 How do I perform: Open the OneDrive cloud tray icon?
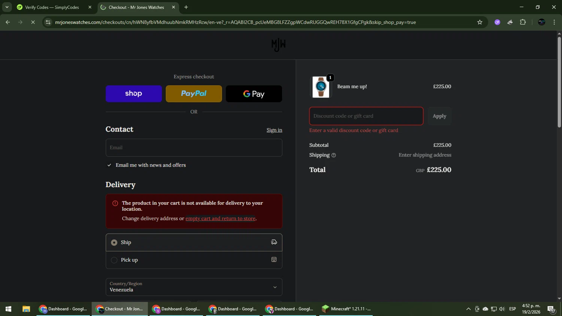485,309
